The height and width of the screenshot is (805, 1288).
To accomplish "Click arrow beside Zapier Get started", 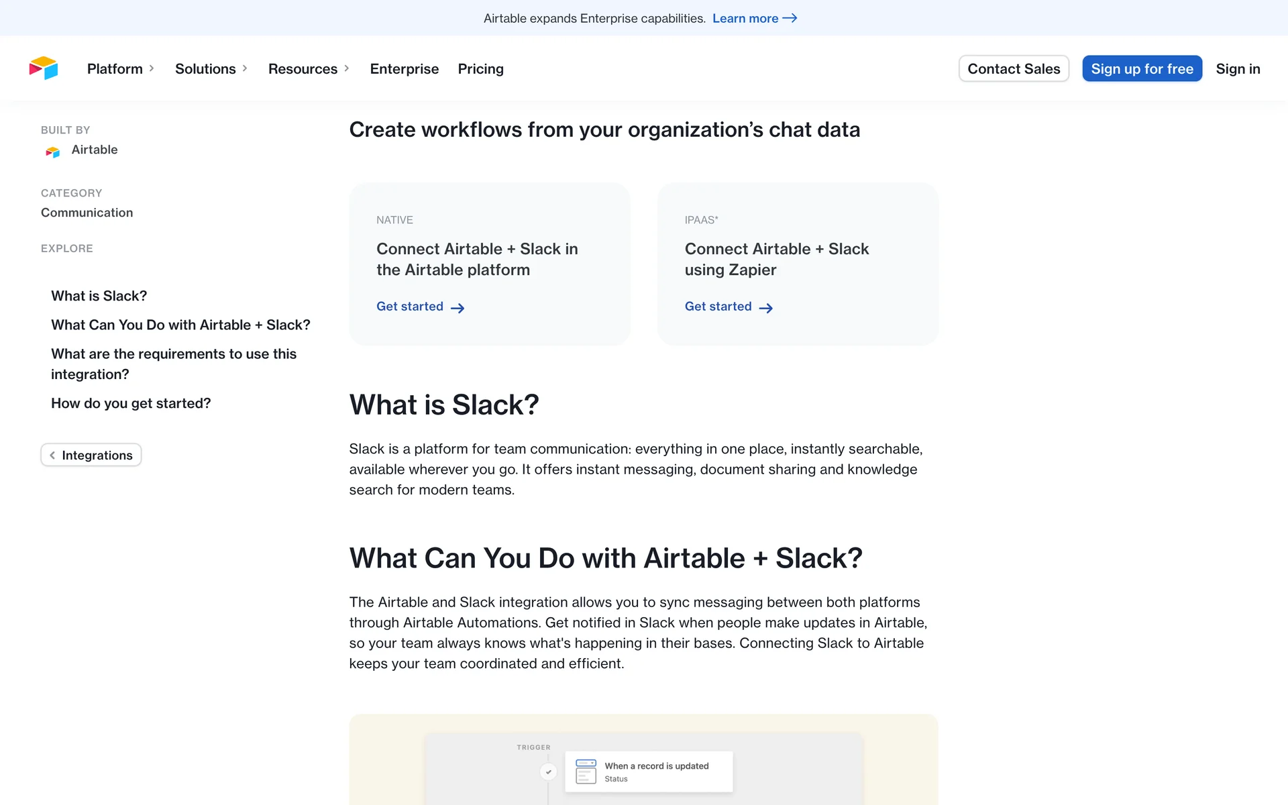I will (765, 308).
